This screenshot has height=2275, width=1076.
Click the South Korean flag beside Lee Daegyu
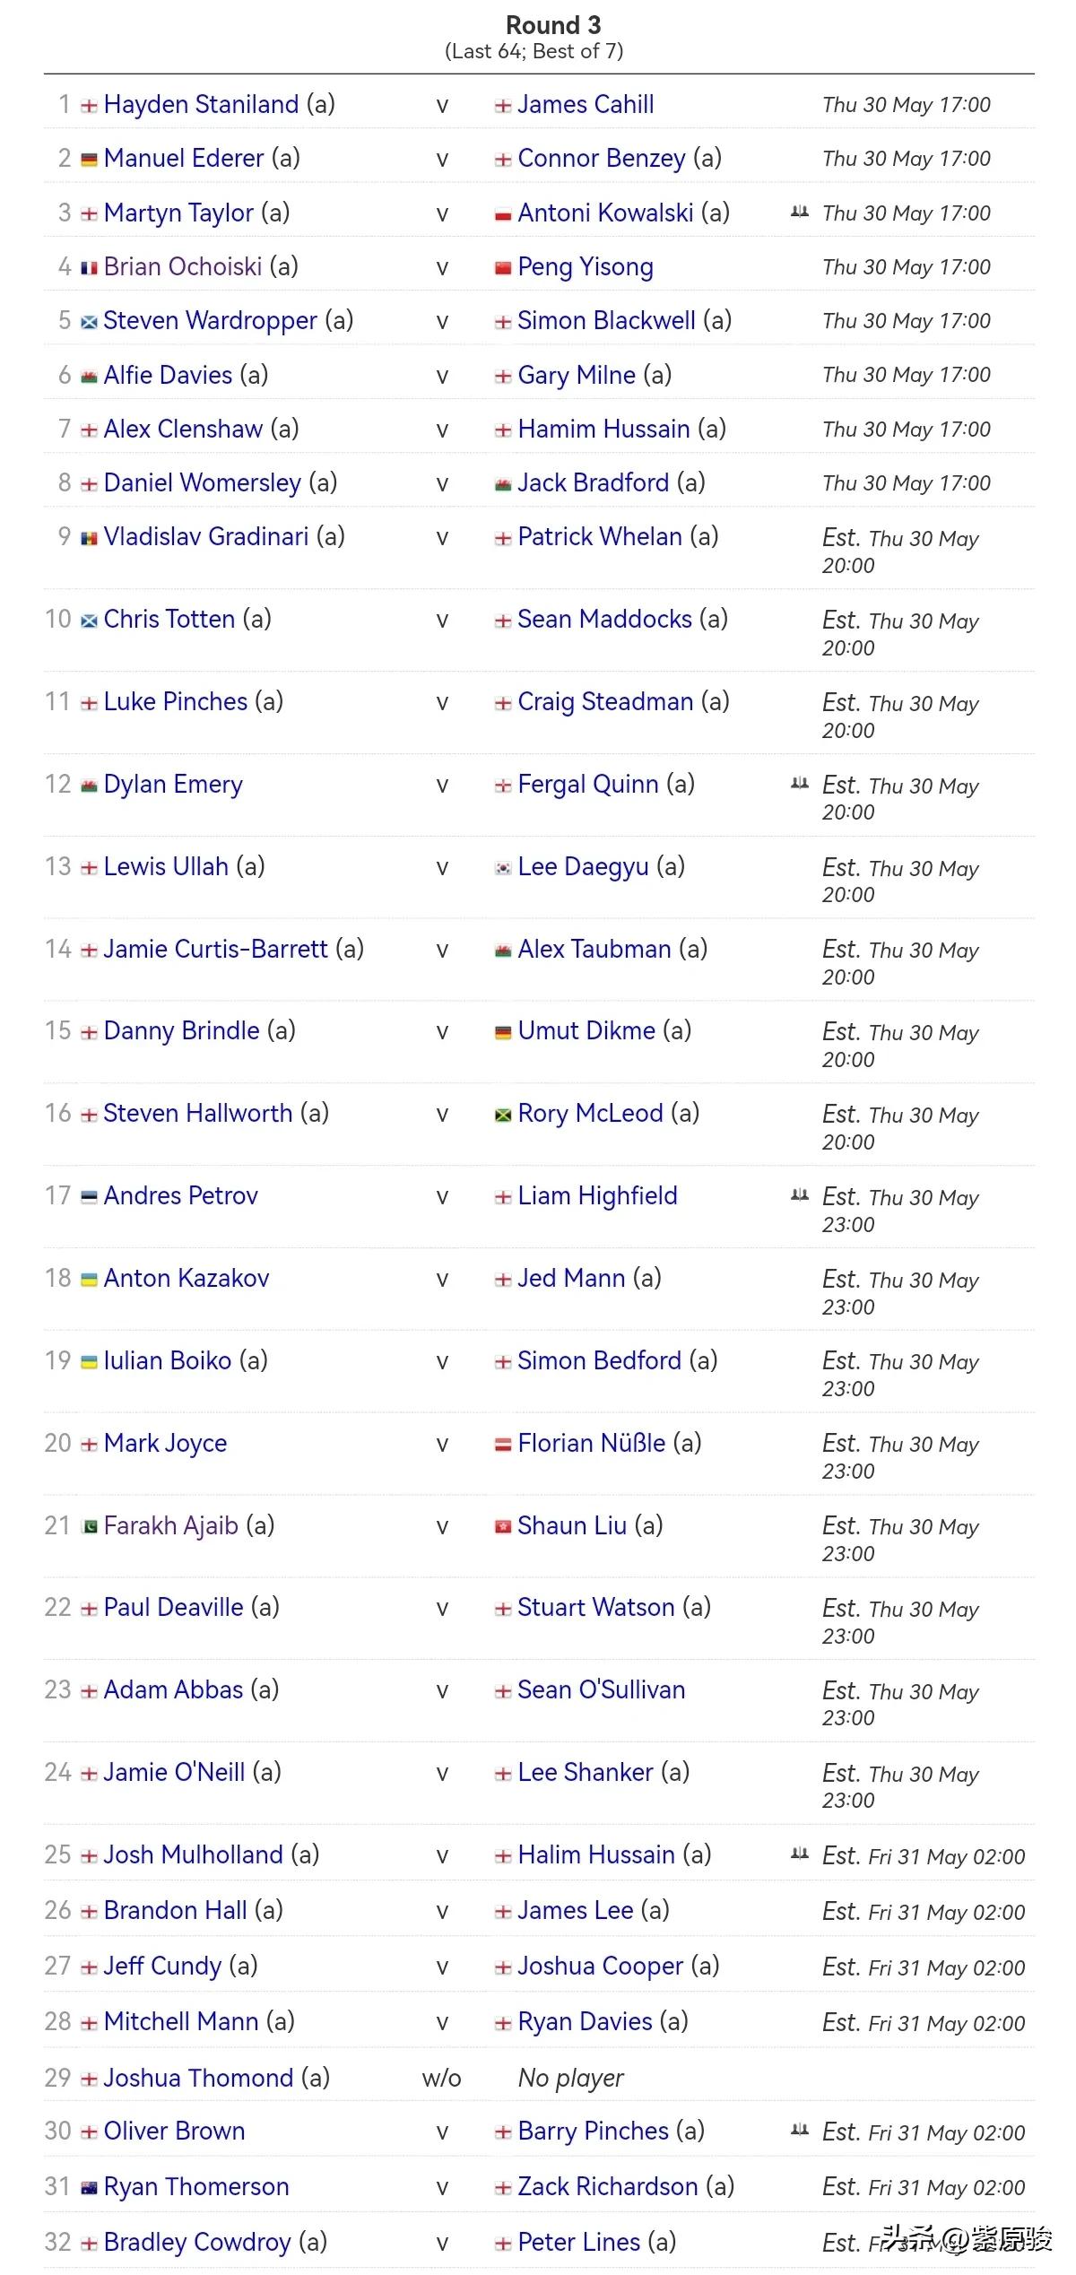503,868
